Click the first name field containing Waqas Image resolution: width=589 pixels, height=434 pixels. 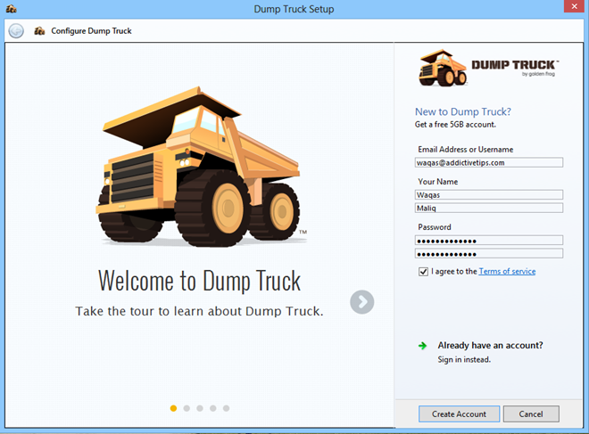(489, 194)
